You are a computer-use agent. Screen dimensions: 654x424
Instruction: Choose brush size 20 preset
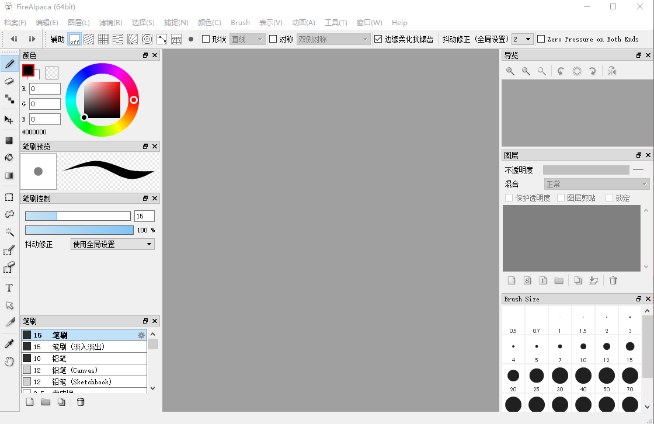(513, 376)
